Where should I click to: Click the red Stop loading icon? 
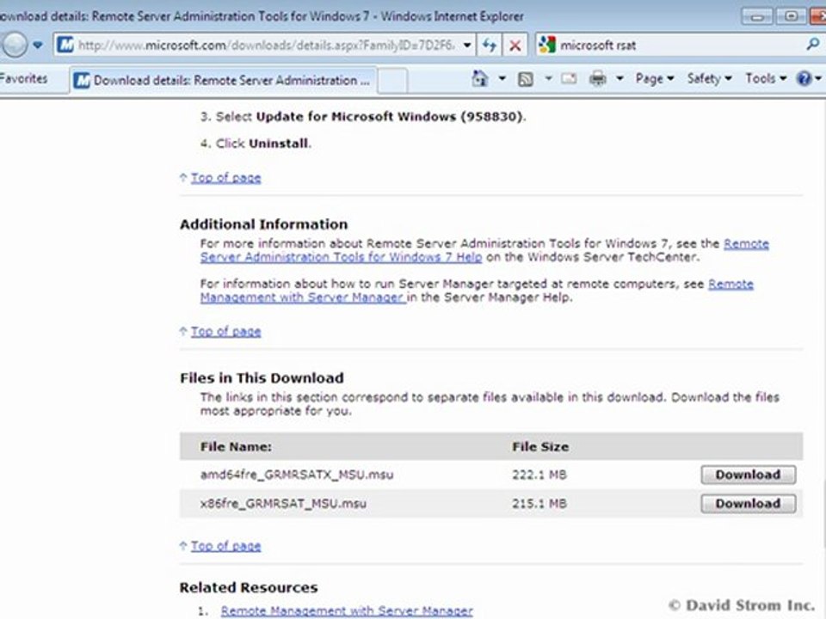tap(515, 46)
